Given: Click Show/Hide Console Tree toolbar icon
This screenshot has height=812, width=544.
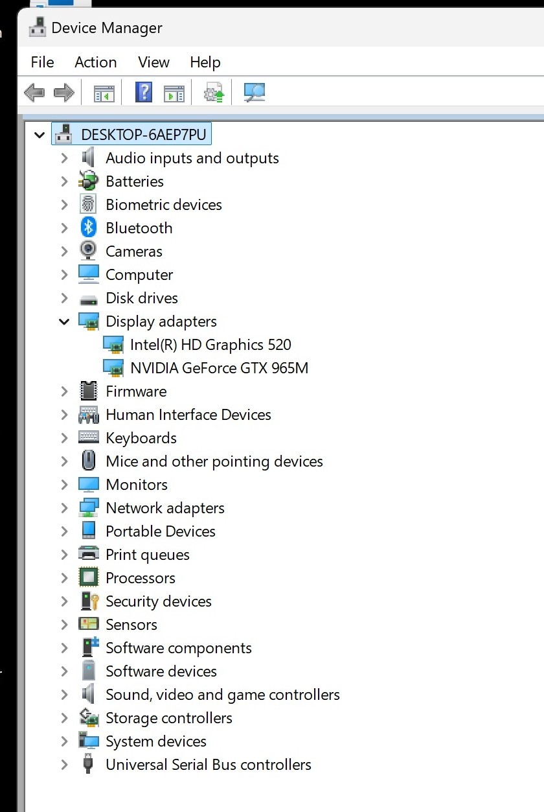Looking at the screenshot, I should (x=104, y=93).
